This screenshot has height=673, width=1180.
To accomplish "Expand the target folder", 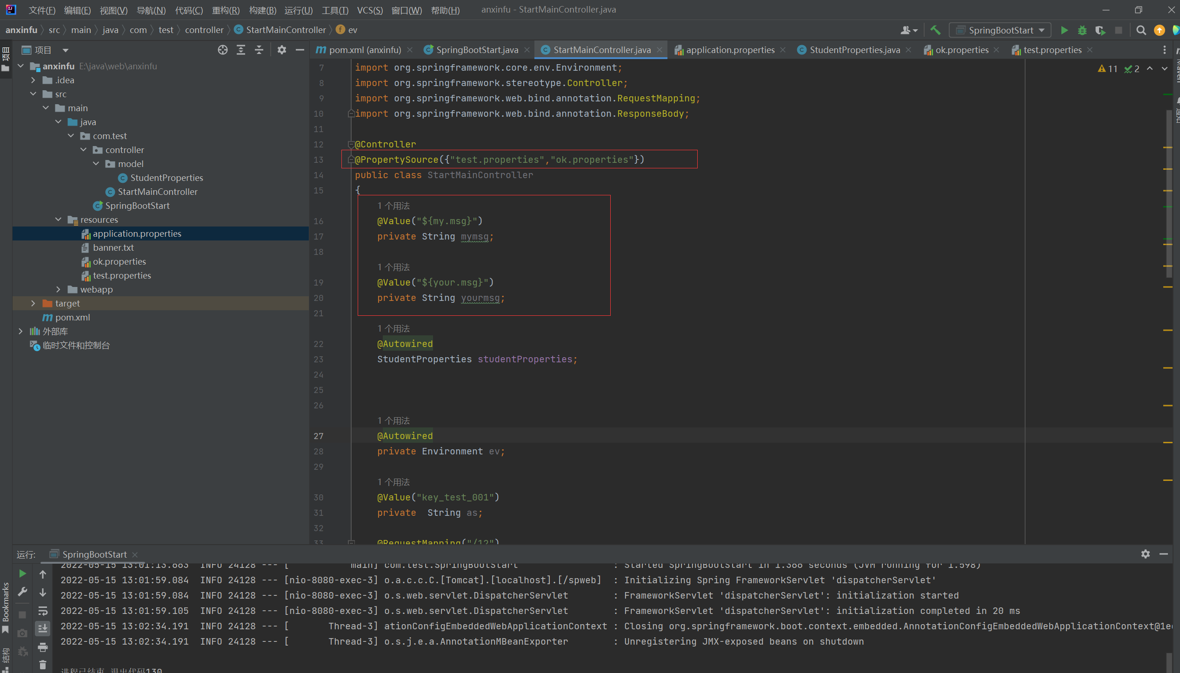I will point(33,303).
